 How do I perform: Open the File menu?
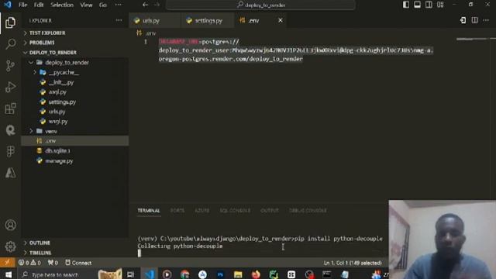[x=22, y=5]
